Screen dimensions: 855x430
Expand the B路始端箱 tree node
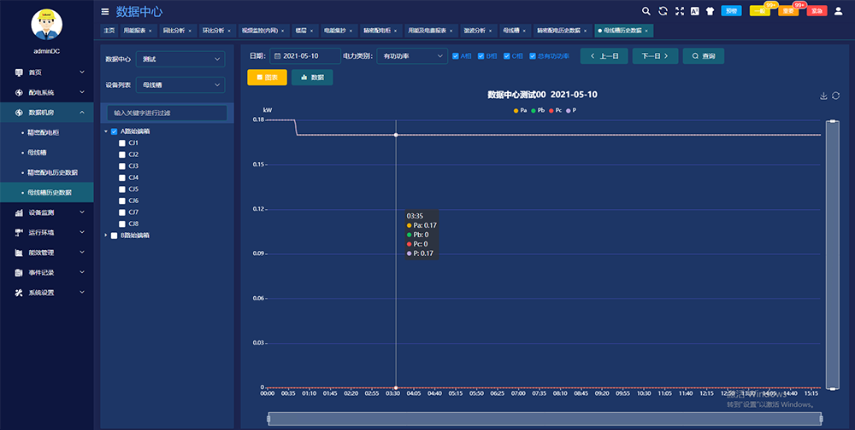click(x=106, y=235)
